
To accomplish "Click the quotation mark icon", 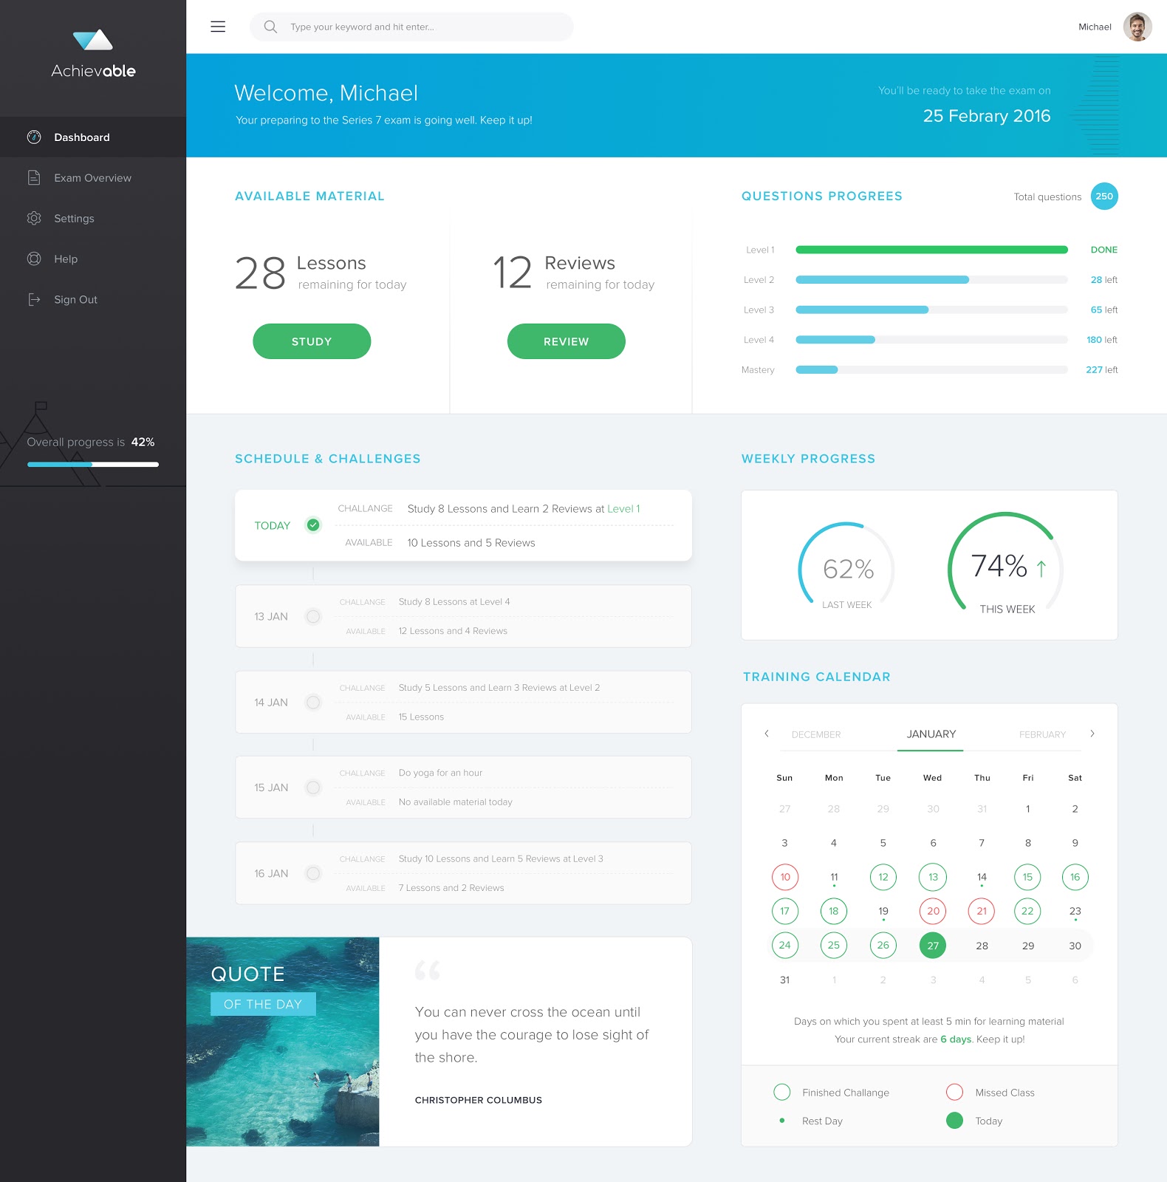I will click(427, 970).
